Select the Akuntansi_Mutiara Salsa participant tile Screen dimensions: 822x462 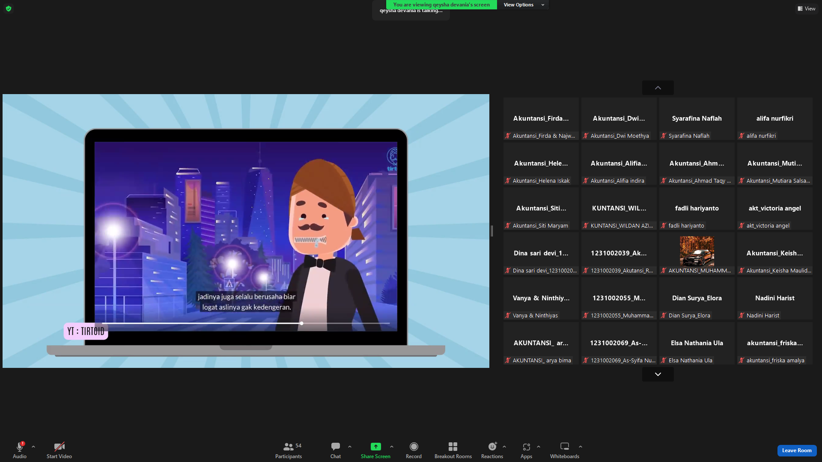point(775,163)
